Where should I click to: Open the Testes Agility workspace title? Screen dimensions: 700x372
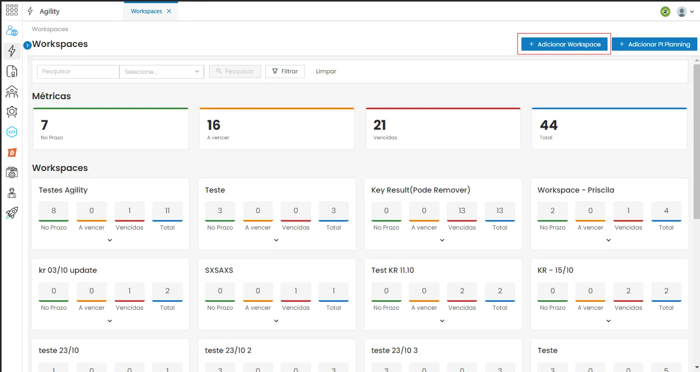[63, 190]
